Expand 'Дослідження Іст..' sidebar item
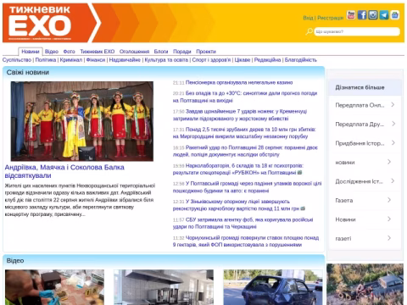Viewport: 407px width, 305px height. (x=365, y=181)
